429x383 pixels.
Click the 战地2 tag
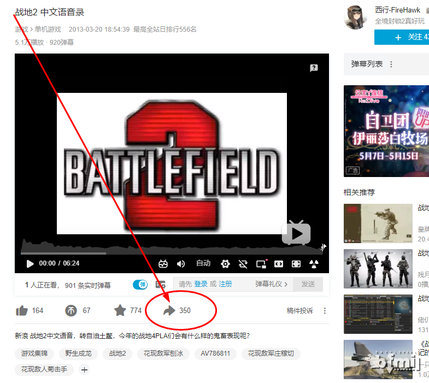click(x=117, y=353)
